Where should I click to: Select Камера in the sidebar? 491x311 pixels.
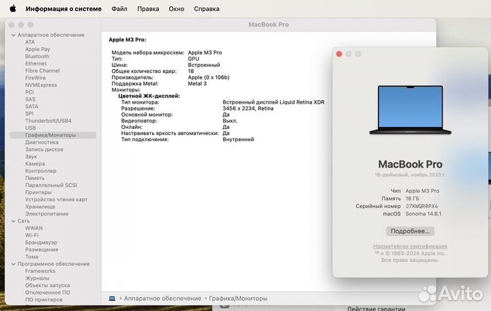(35, 164)
